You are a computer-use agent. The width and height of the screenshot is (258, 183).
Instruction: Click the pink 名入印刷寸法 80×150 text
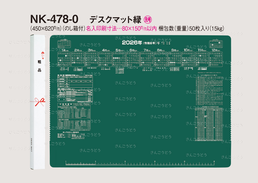click(x=121, y=29)
